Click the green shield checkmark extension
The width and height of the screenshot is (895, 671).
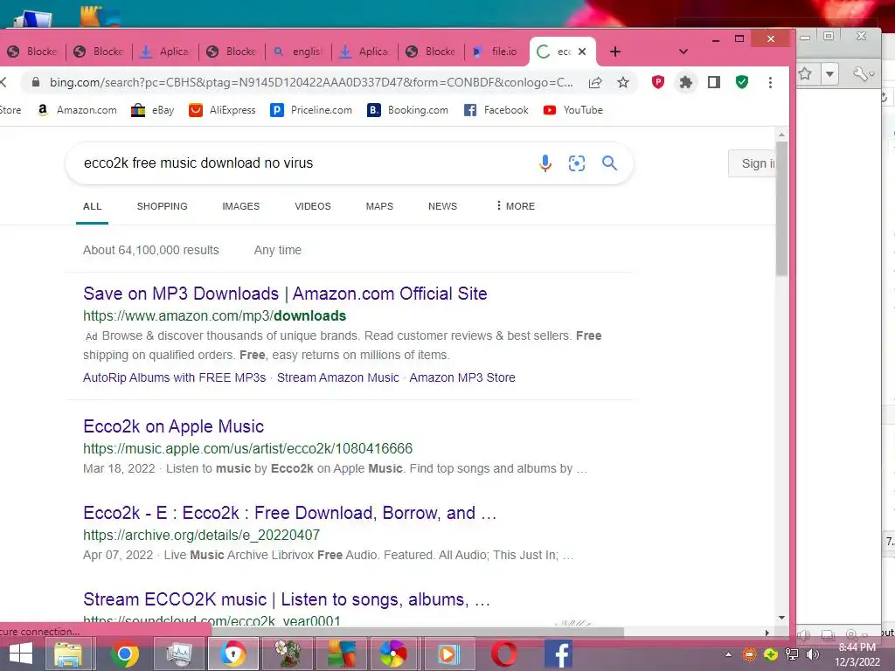(x=742, y=82)
